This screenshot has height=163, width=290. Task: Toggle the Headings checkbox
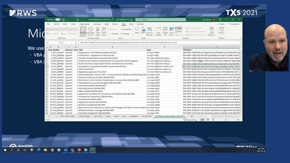click(125, 34)
